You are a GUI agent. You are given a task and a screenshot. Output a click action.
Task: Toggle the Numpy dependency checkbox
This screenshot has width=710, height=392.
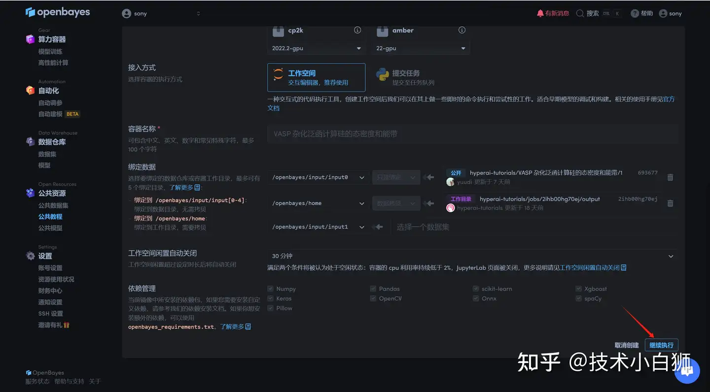270,289
